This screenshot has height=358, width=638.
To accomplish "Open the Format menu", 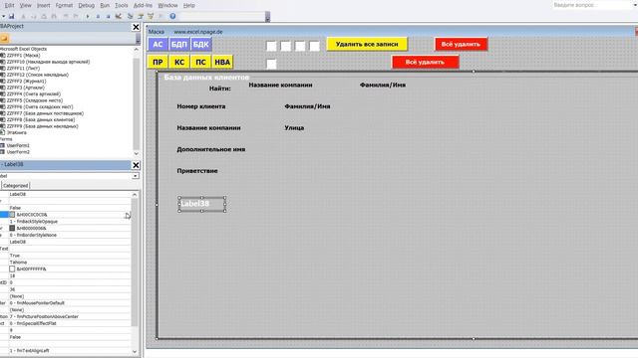I will [x=64, y=5].
